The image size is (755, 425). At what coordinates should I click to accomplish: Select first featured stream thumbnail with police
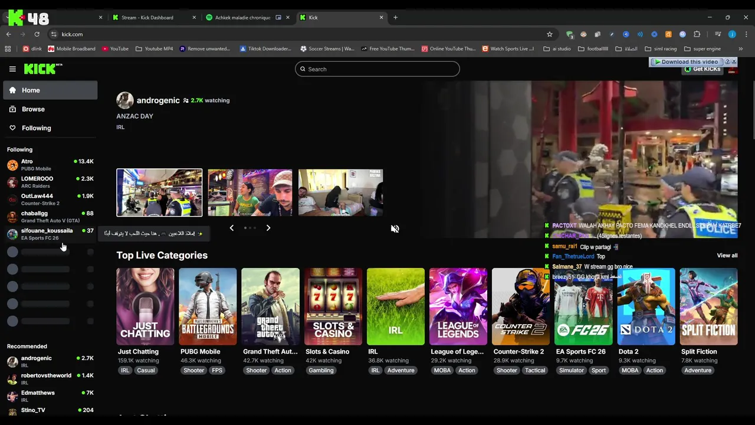[159, 192]
